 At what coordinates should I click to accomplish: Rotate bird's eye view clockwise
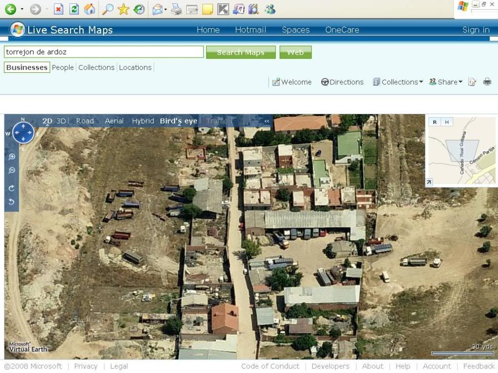(12, 188)
